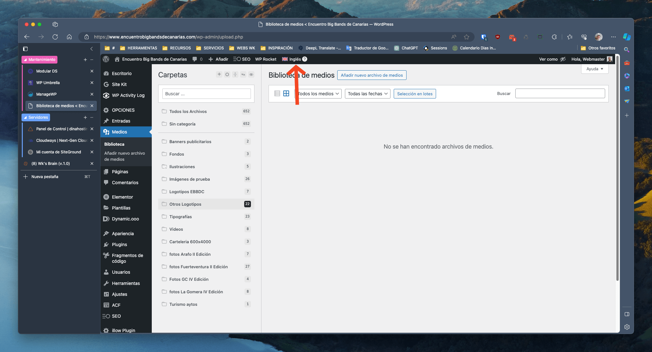Click the Gmail checker extension icon with badge
The image size is (652, 352).
pyautogui.click(x=512, y=37)
